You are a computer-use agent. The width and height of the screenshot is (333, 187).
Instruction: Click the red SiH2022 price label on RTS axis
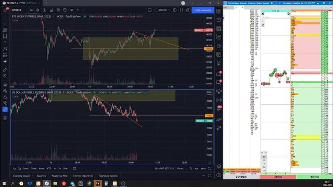pos(203,30)
